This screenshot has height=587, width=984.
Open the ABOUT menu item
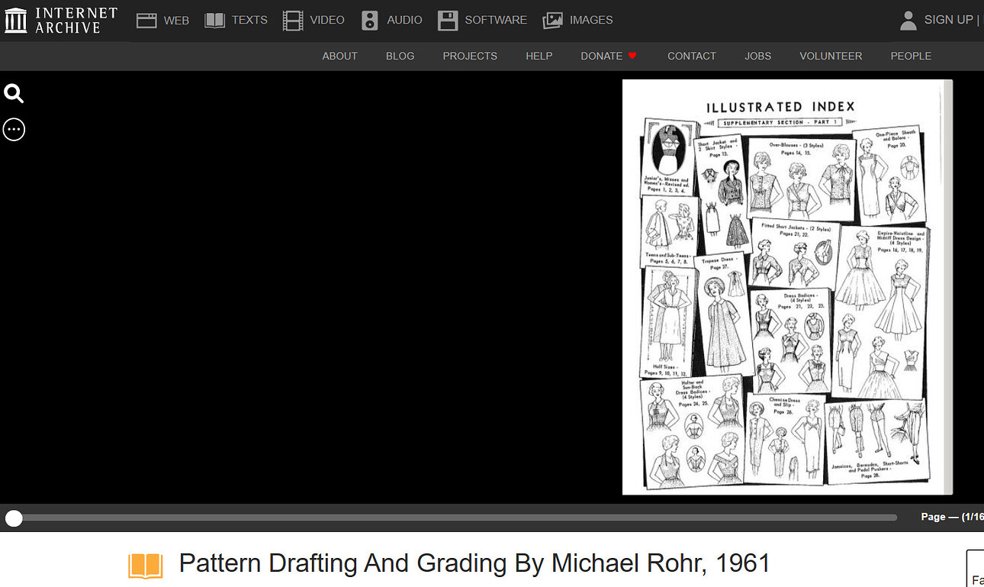click(339, 56)
